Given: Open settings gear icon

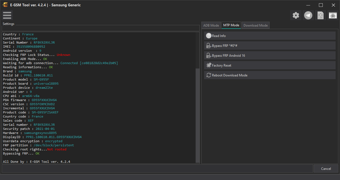Looking at the screenshot, I should coord(296,15).
